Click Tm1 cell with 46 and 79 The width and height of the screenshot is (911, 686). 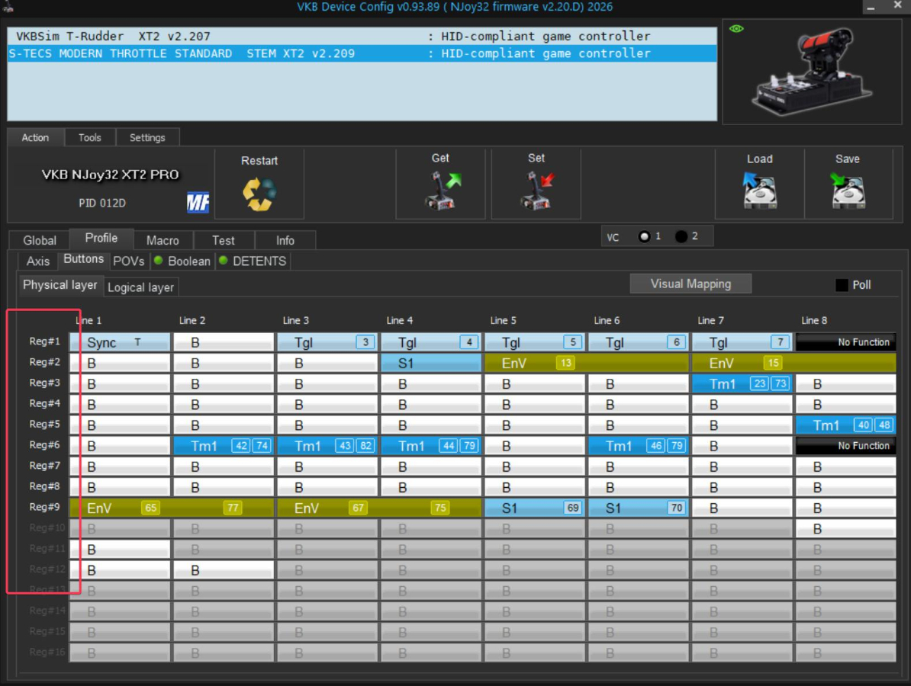[x=639, y=446]
